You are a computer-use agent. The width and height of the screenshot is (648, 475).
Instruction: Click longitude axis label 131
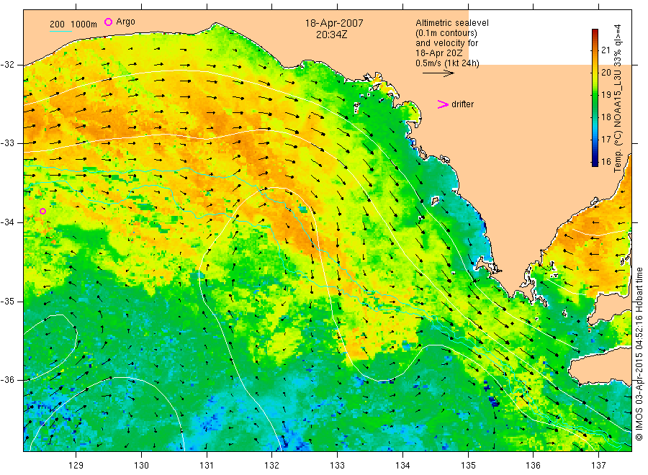pyautogui.click(x=207, y=465)
